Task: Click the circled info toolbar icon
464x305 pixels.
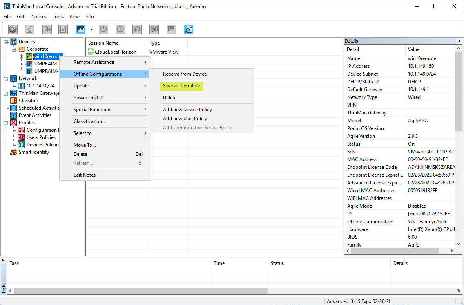Action: [120, 29]
